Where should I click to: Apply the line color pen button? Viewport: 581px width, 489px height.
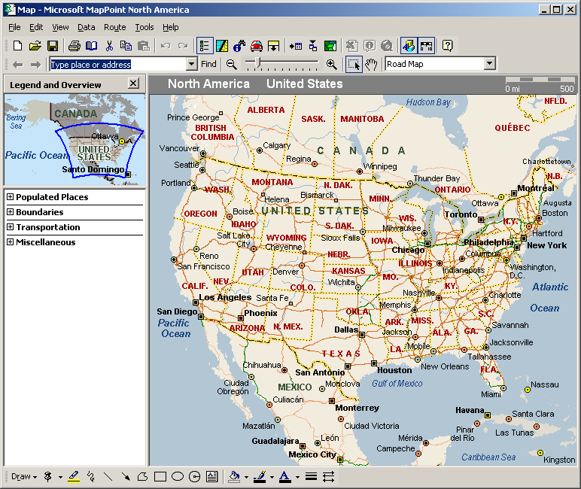[260, 476]
